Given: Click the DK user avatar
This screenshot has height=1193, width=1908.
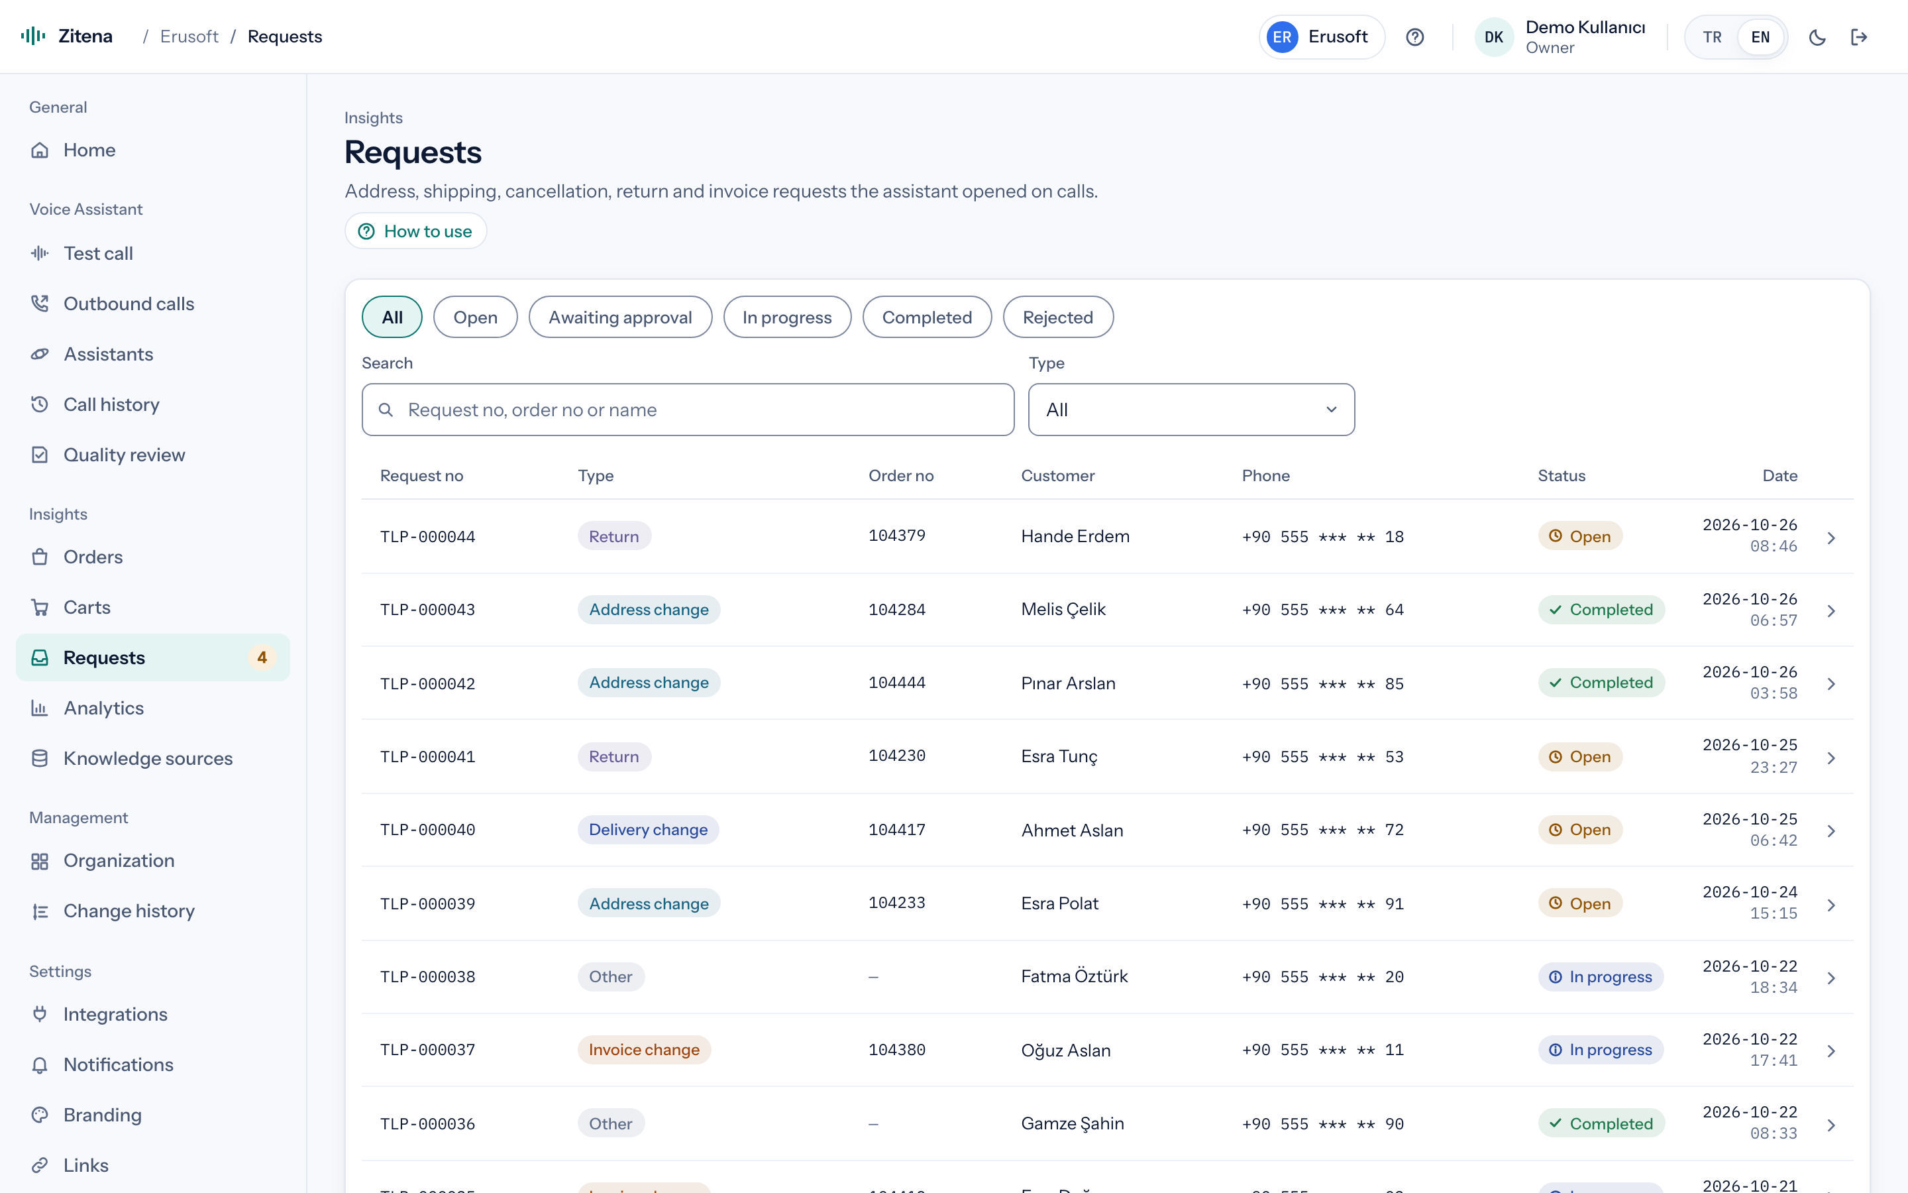Looking at the screenshot, I should tap(1493, 37).
